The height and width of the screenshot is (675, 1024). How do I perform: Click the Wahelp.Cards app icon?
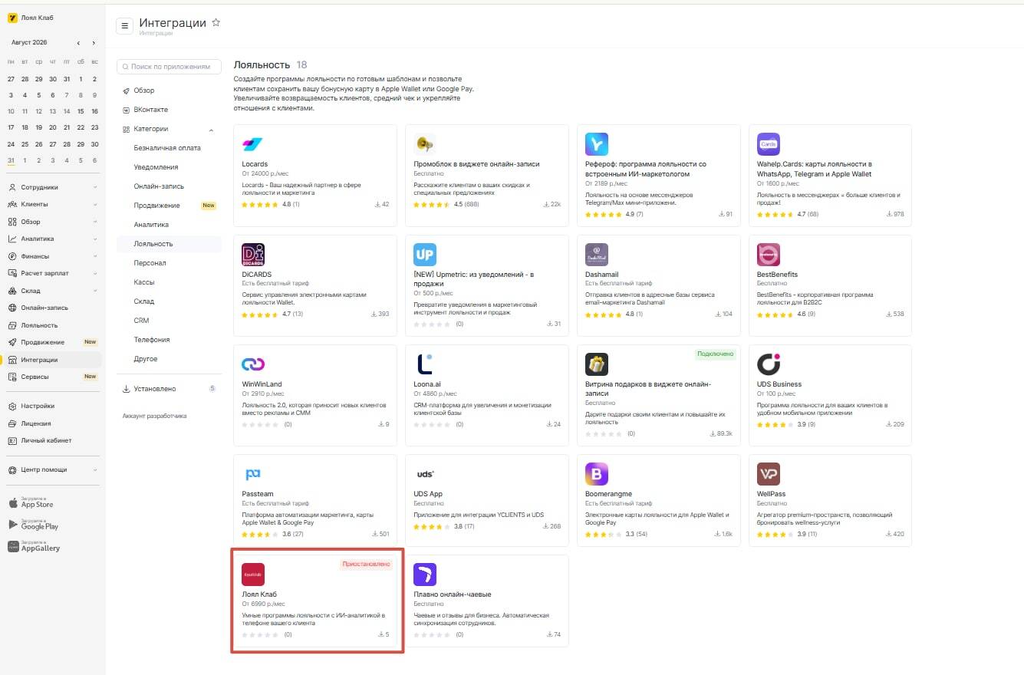[768, 144]
